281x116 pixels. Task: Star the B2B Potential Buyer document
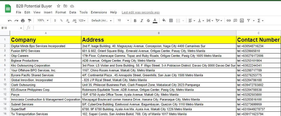[x=59, y=6]
